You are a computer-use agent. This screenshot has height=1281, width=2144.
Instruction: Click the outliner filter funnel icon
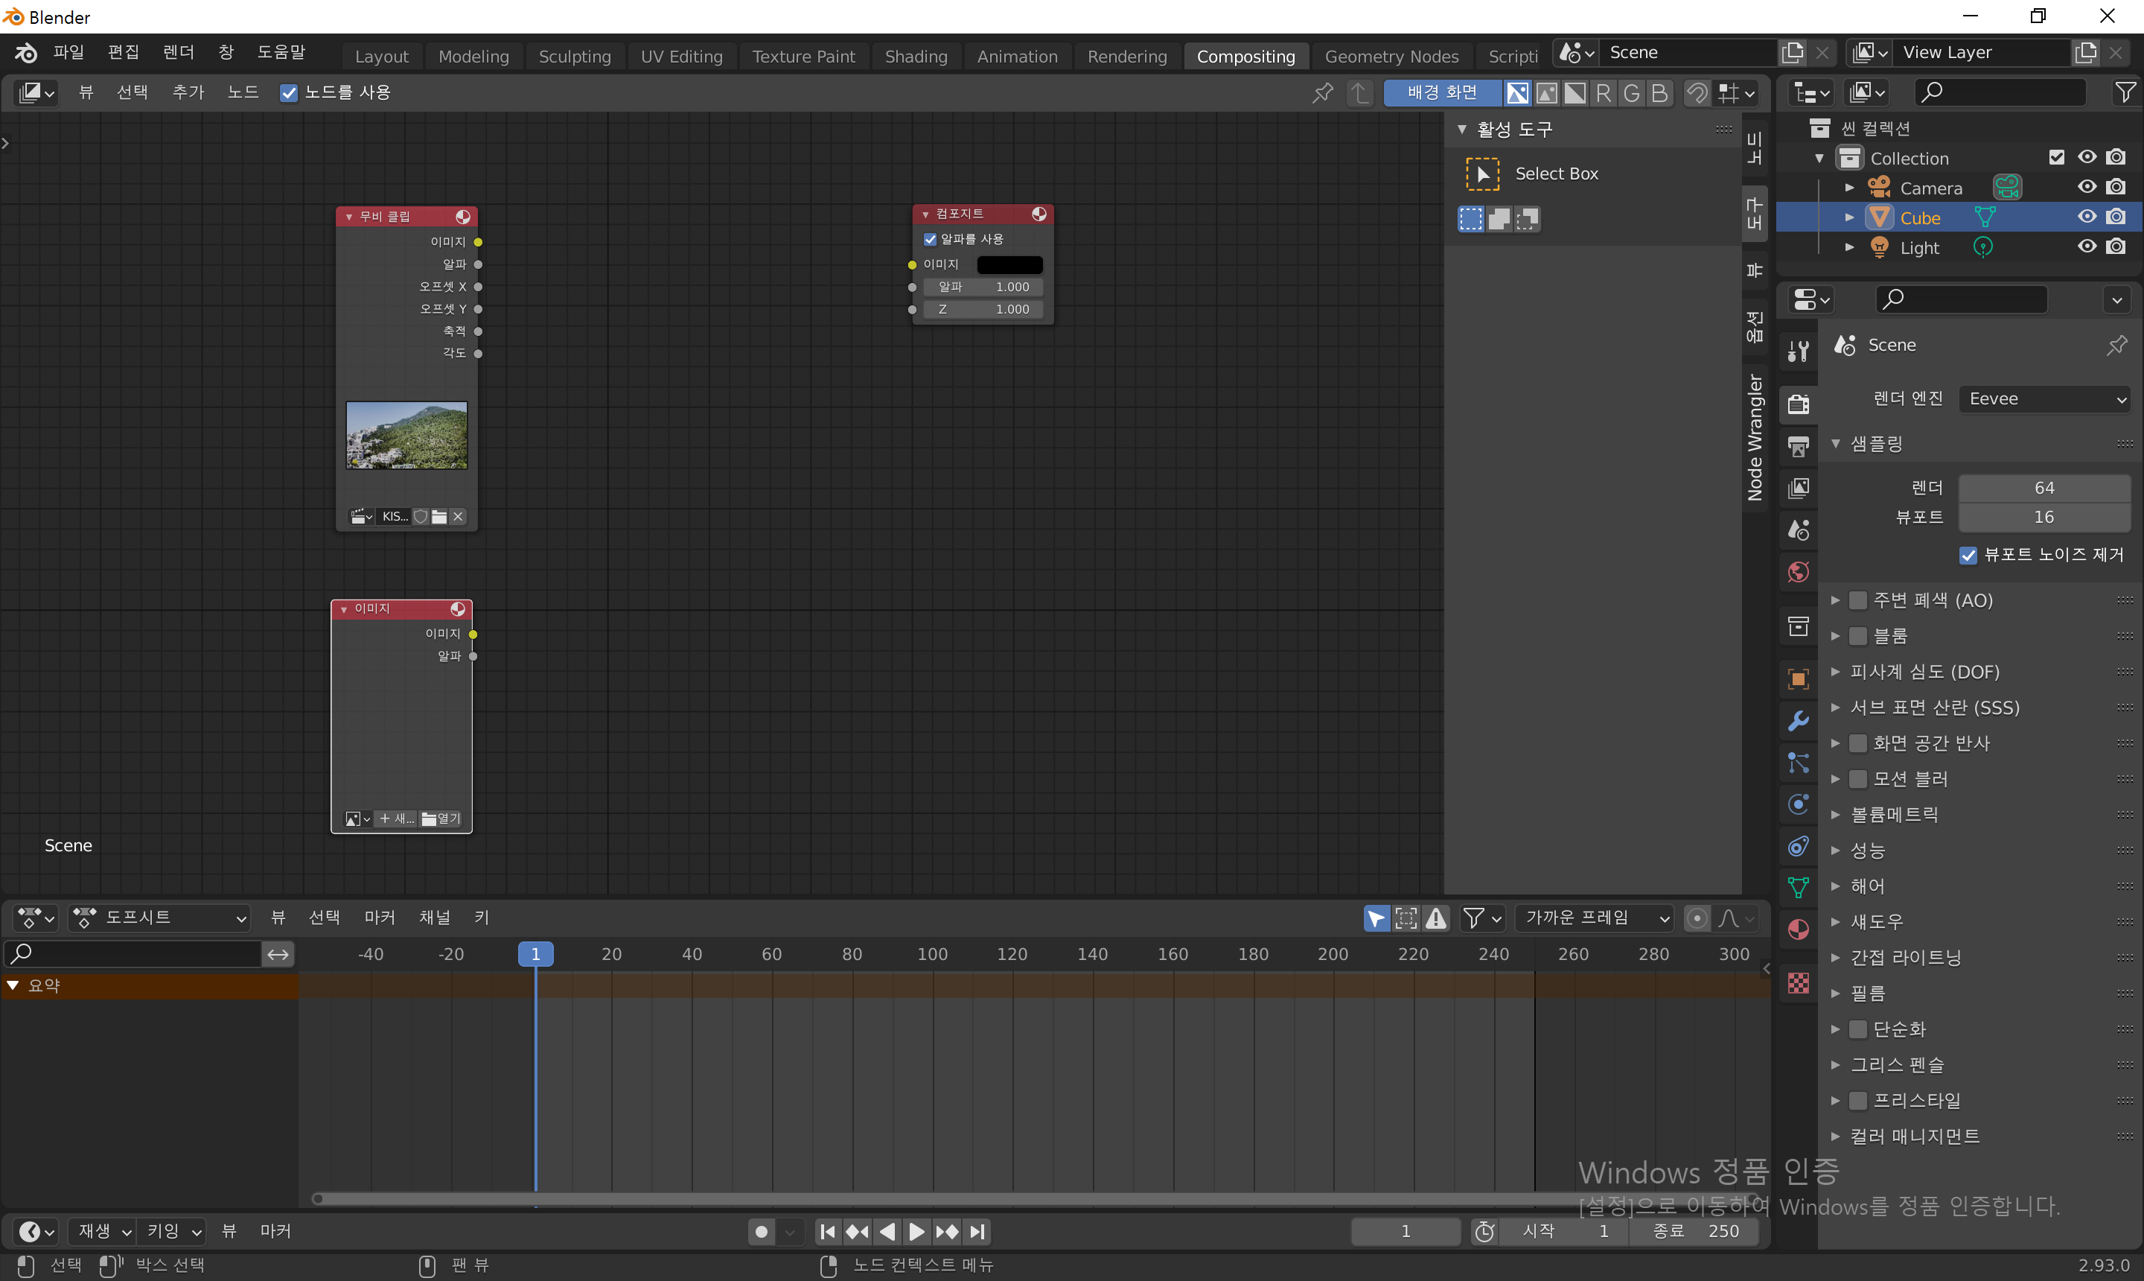click(2125, 92)
